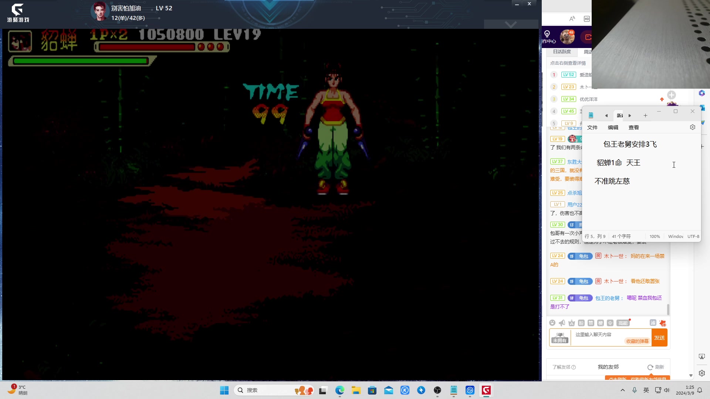Open the live sidebar settings gear
The image size is (710, 399).
pos(701,373)
